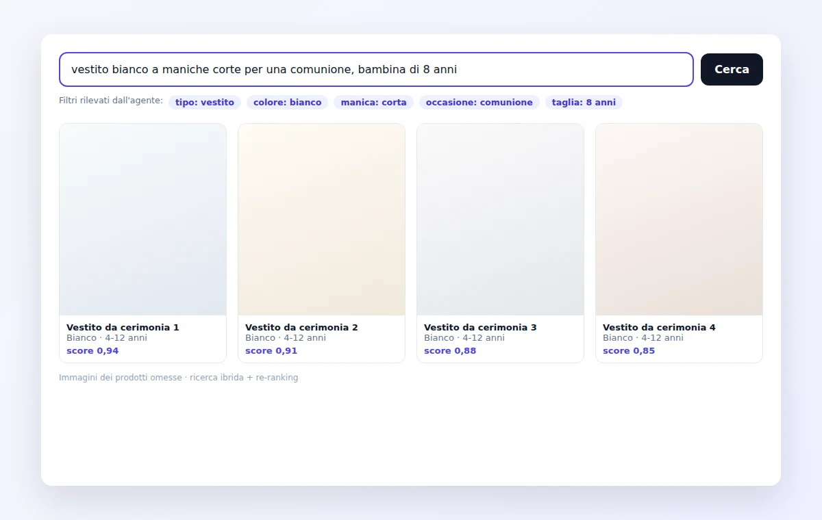Click the title 'Vestito da cerimonia 4'

click(x=659, y=327)
